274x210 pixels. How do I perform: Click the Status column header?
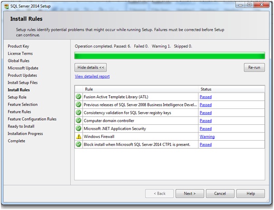tap(231, 89)
